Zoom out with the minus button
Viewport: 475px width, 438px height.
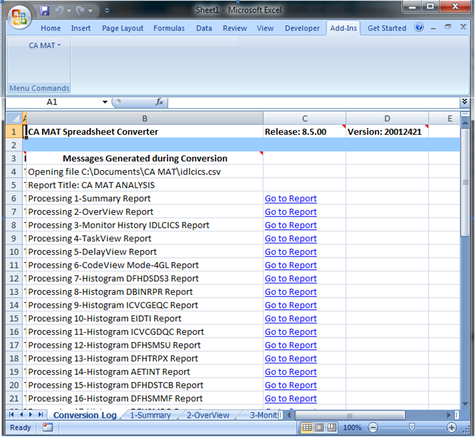[373, 427]
